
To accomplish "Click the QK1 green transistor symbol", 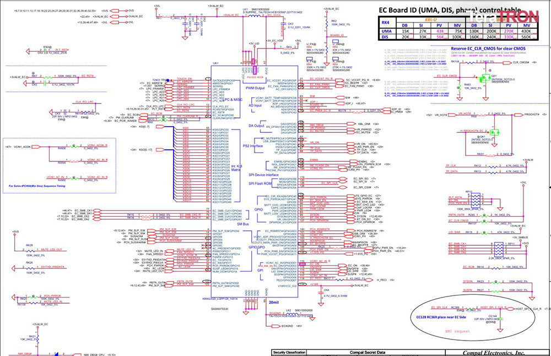I will (x=495, y=132).
